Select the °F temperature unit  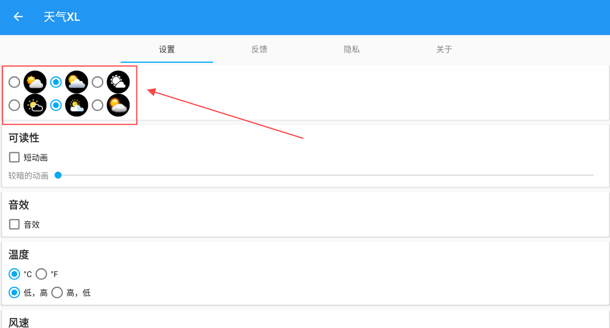(41, 274)
